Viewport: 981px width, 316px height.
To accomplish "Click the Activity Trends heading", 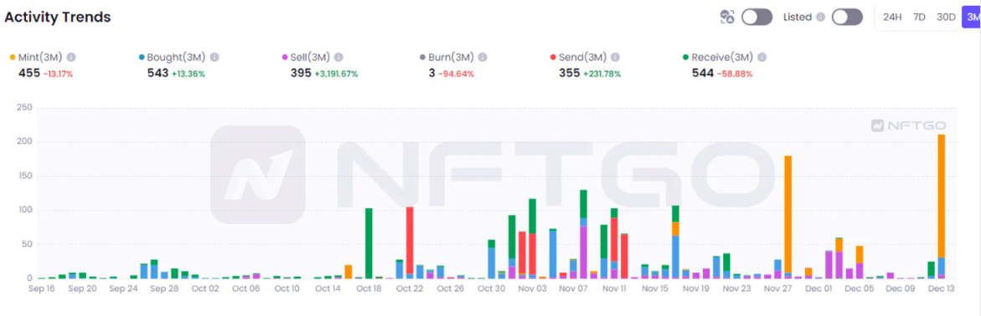I will click(x=58, y=18).
